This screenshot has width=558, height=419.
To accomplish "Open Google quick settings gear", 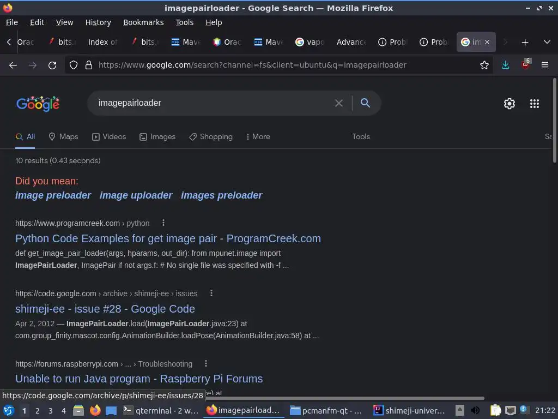I will (510, 104).
